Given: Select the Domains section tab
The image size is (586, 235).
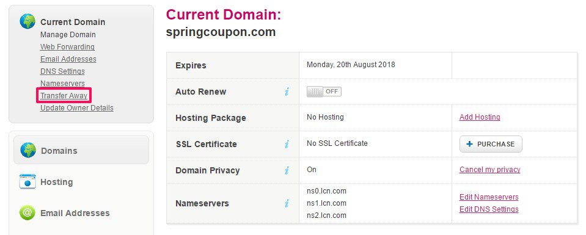Looking at the screenshot, I should pyautogui.click(x=81, y=150).
